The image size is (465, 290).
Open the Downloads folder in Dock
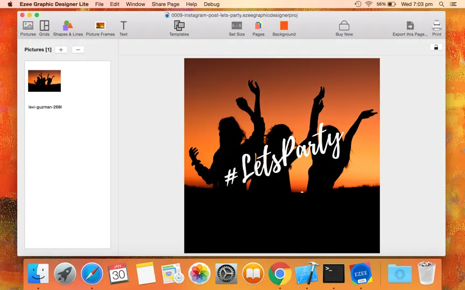(x=399, y=273)
